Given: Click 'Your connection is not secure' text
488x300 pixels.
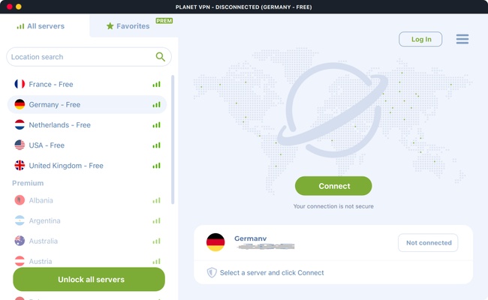Looking at the screenshot, I should [x=333, y=206].
